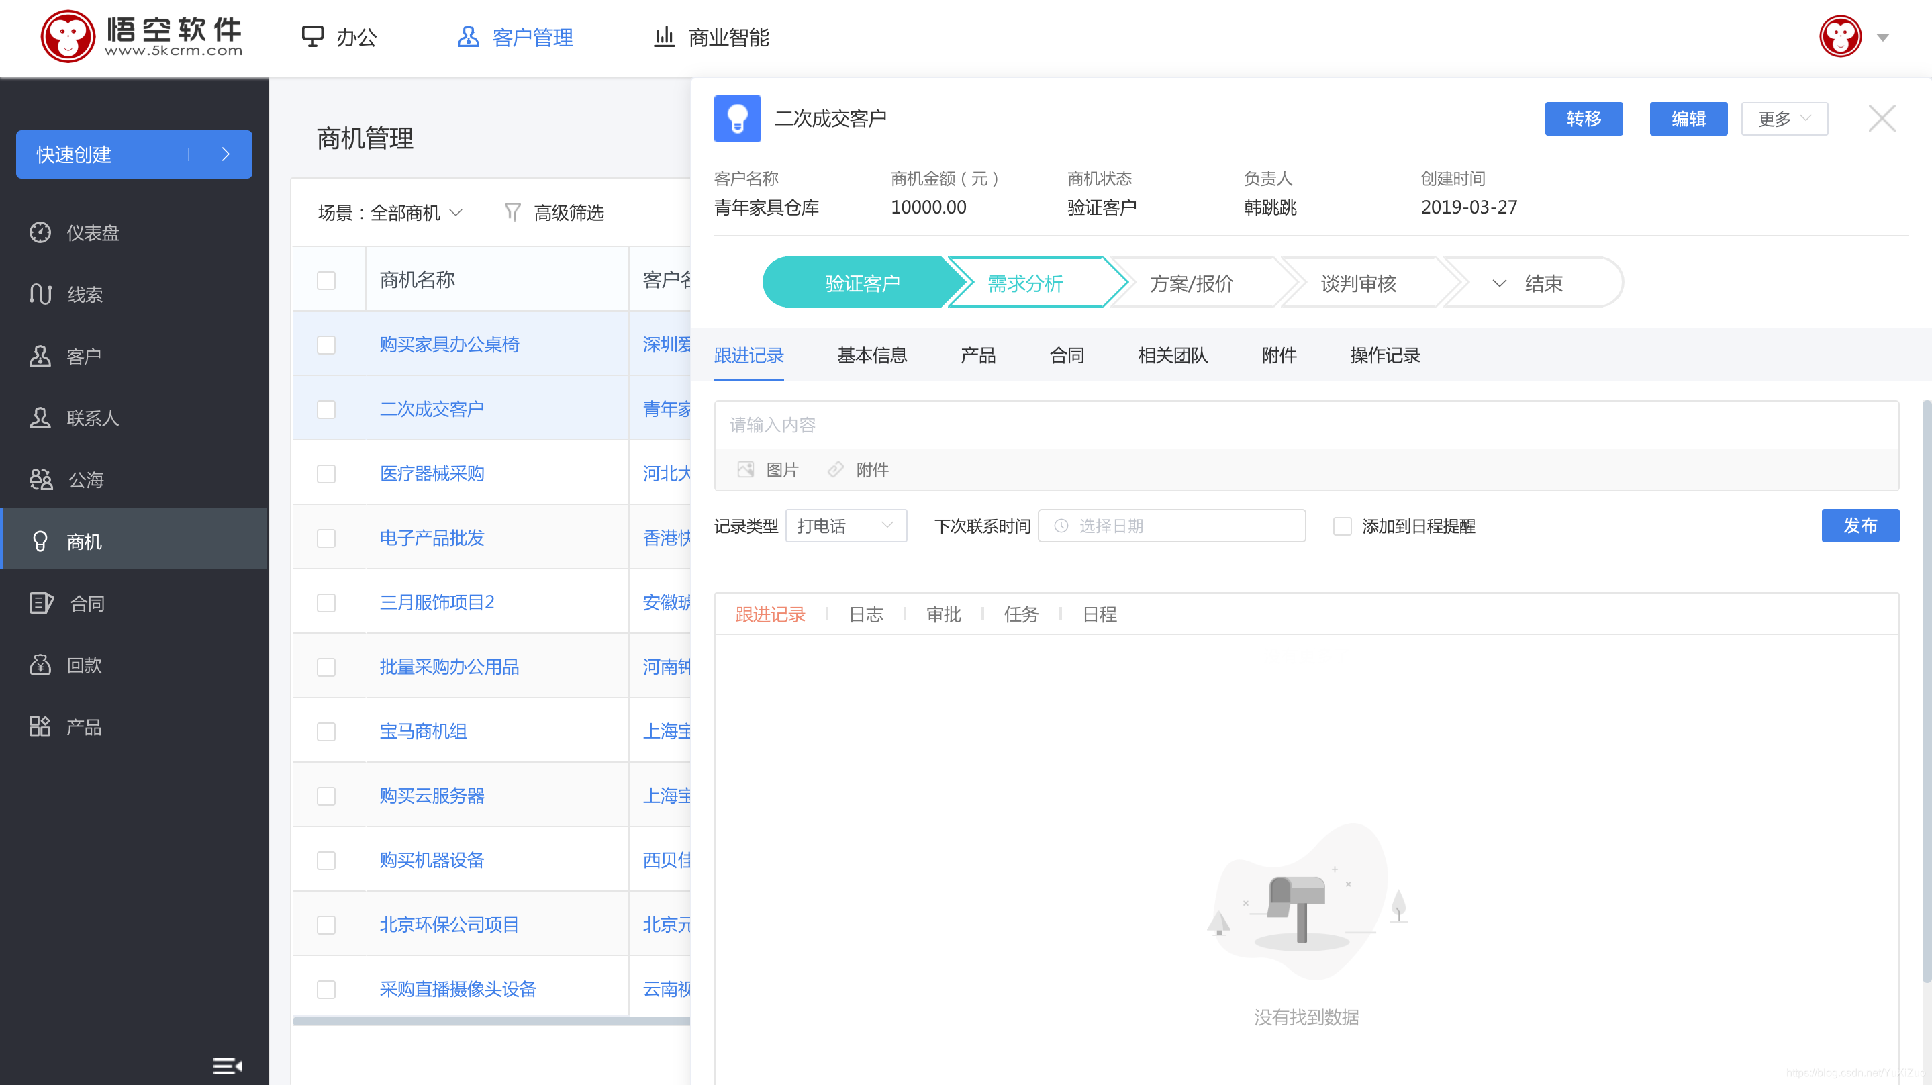Check the 二次成交客户 row checkbox
The image size is (1932, 1085).
click(326, 410)
